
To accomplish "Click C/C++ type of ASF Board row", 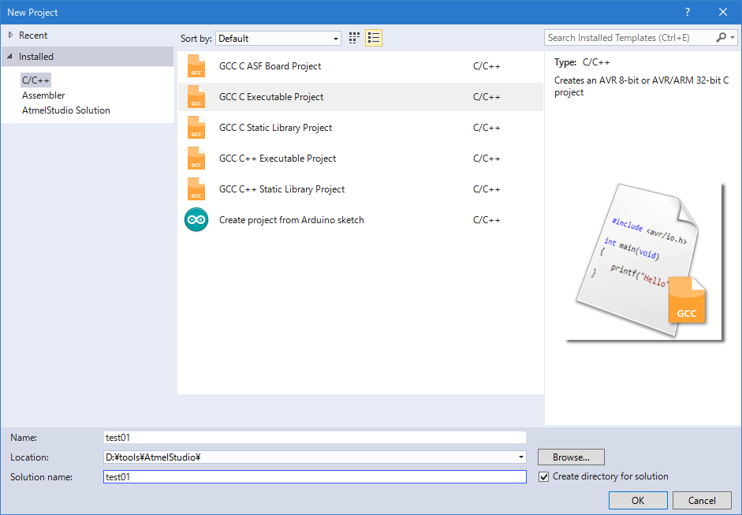I will point(487,65).
